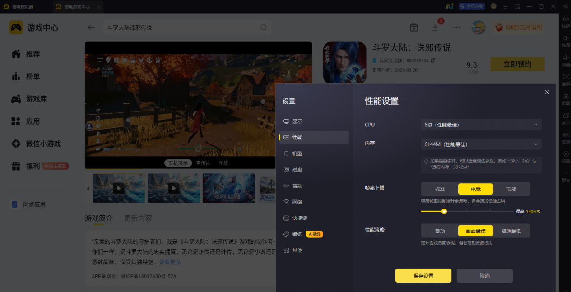571x292 pixels.
Task: Click the search field with 斗罗大陆诛邪传说
Action: 187,28
